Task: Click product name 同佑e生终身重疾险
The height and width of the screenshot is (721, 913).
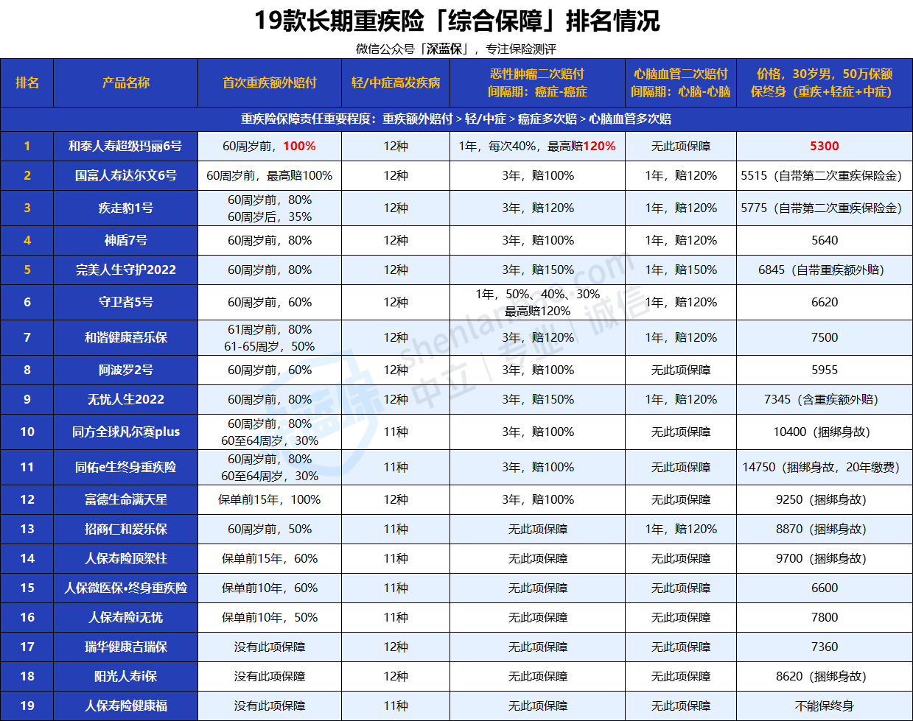Action: pos(126,467)
